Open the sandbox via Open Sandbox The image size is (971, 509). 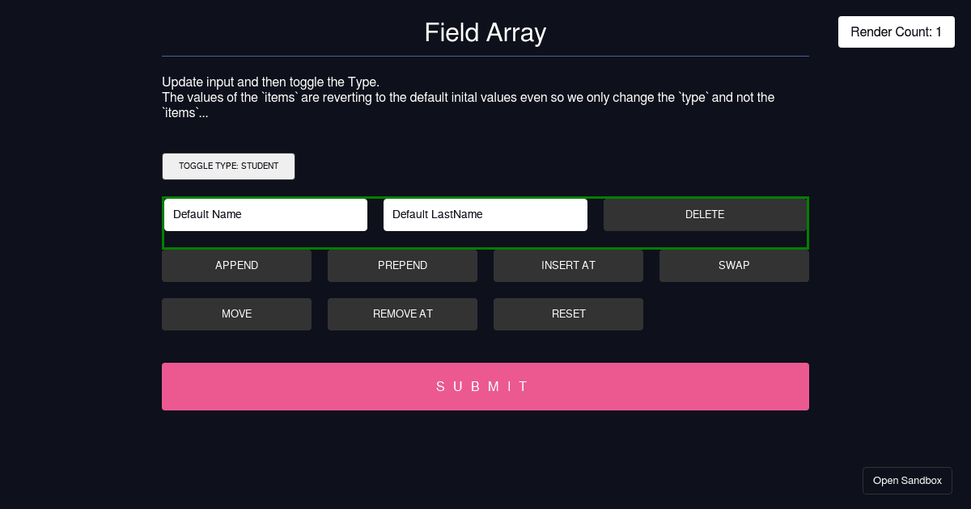point(907,480)
